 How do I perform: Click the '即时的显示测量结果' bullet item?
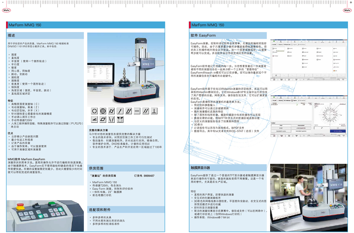tap(206, 208)
